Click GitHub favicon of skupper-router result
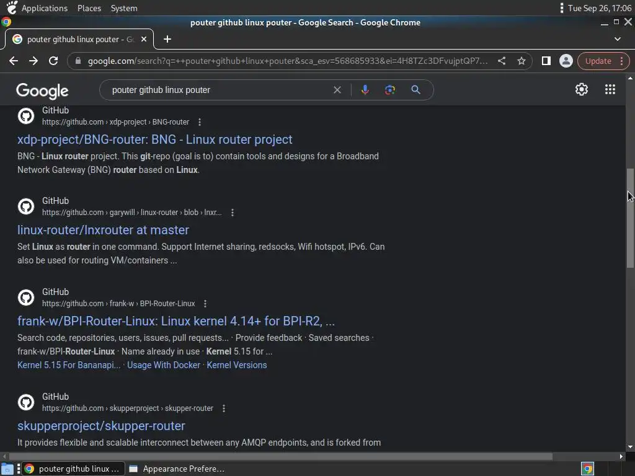 pos(26,402)
